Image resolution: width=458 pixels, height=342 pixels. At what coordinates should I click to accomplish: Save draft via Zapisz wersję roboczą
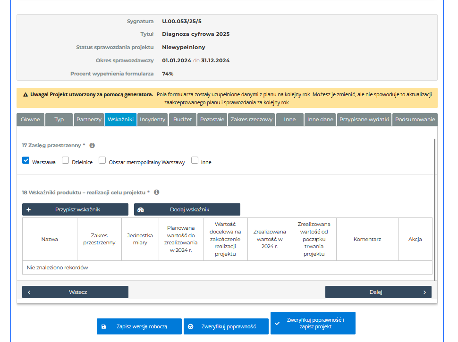tap(139, 326)
